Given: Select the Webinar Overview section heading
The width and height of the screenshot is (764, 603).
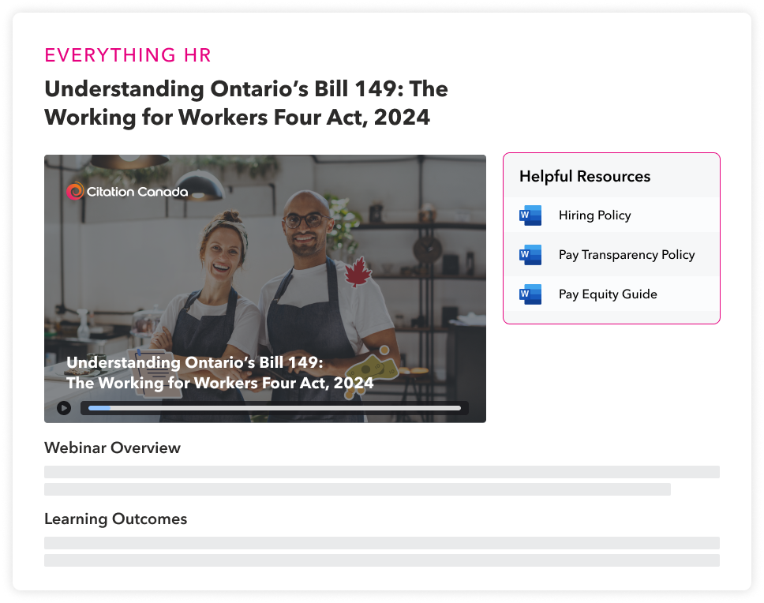Looking at the screenshot, I should tap(112, 448).
